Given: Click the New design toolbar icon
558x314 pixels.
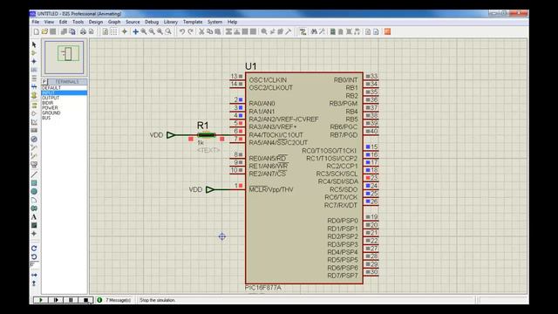Looking at the screenshot, I should pos(37,31).
